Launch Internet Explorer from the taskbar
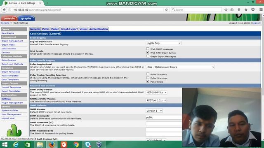264x148 pixels. pyautogui.click(x=16, y=144)
